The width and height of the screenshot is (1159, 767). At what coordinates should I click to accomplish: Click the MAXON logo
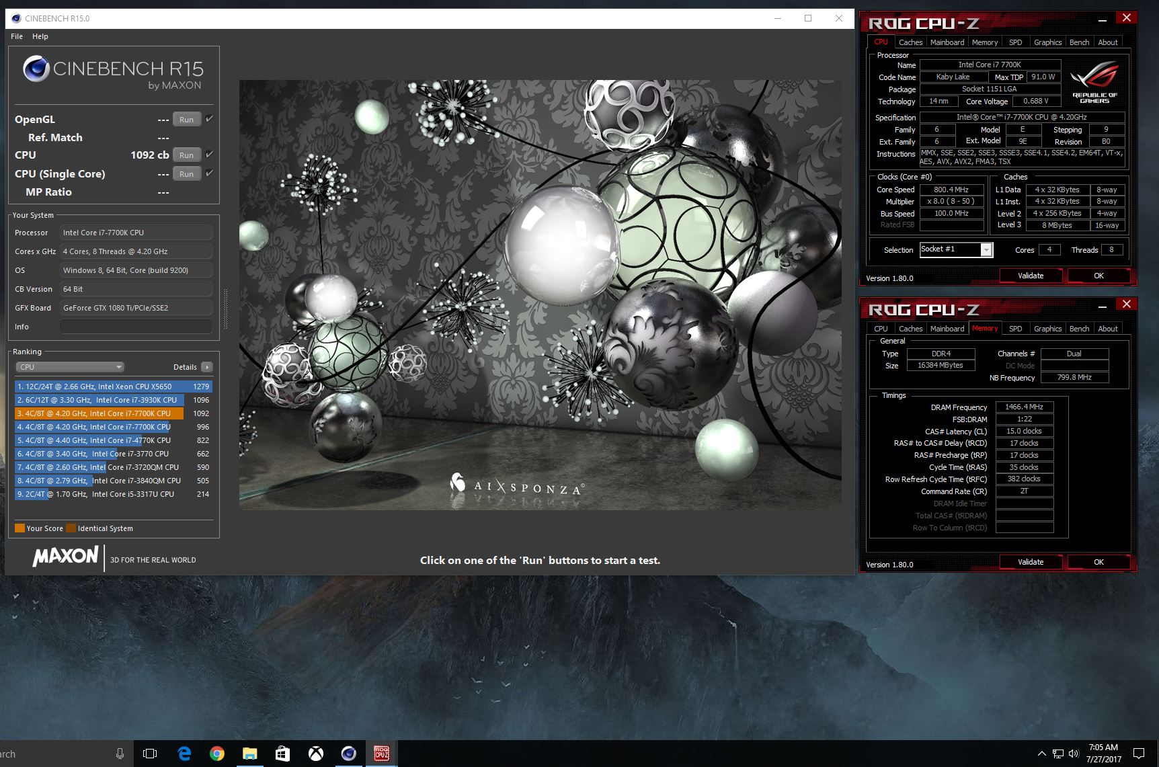click(x=65, y=557)
